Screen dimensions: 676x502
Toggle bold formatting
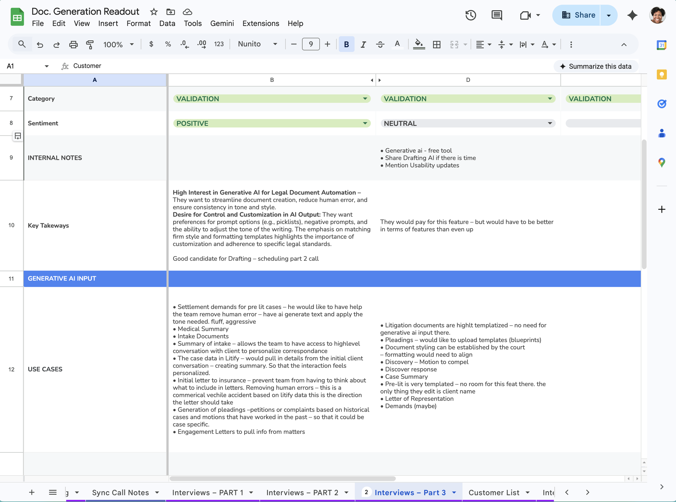(x=346, y=44)
